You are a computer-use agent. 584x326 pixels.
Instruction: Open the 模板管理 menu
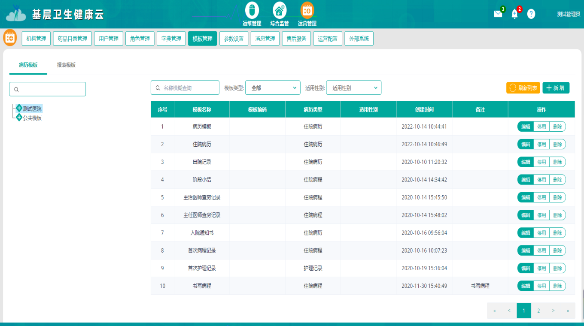pyautogui.click(x=203, y=39)
